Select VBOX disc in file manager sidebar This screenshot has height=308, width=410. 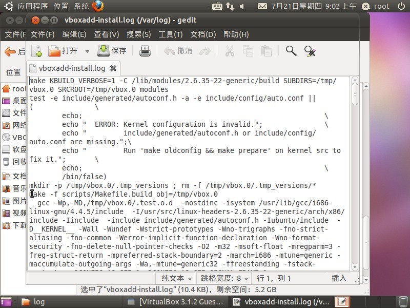pos(14,137)
